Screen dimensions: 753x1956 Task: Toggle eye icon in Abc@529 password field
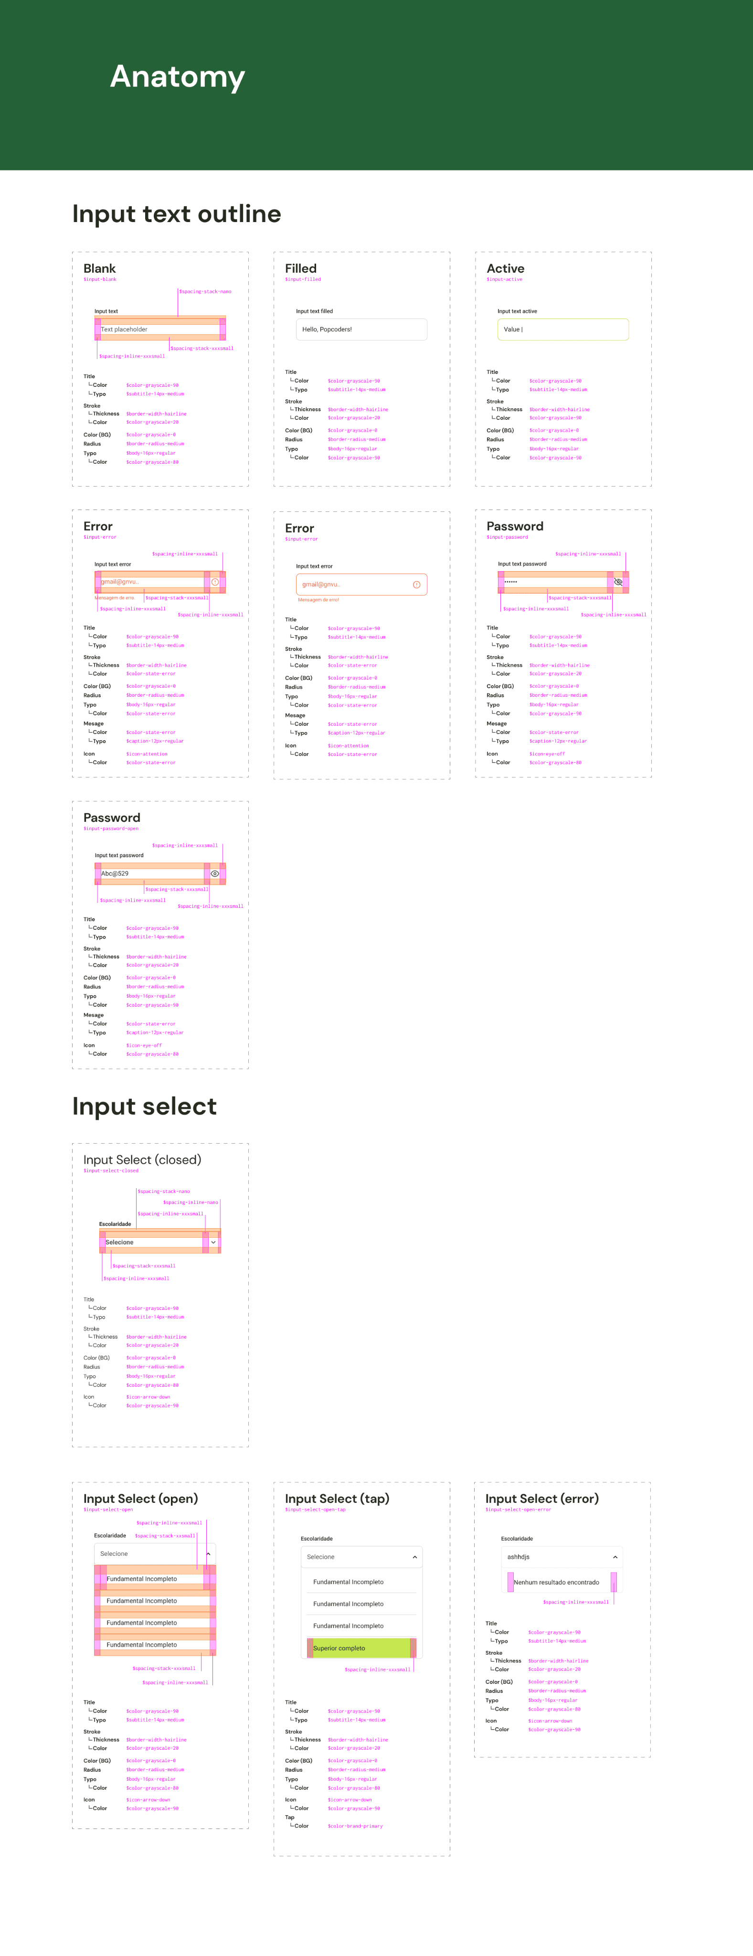tap(215, 873)
